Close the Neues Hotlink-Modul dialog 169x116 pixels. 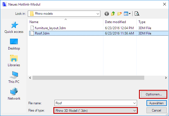coord(165,4)
